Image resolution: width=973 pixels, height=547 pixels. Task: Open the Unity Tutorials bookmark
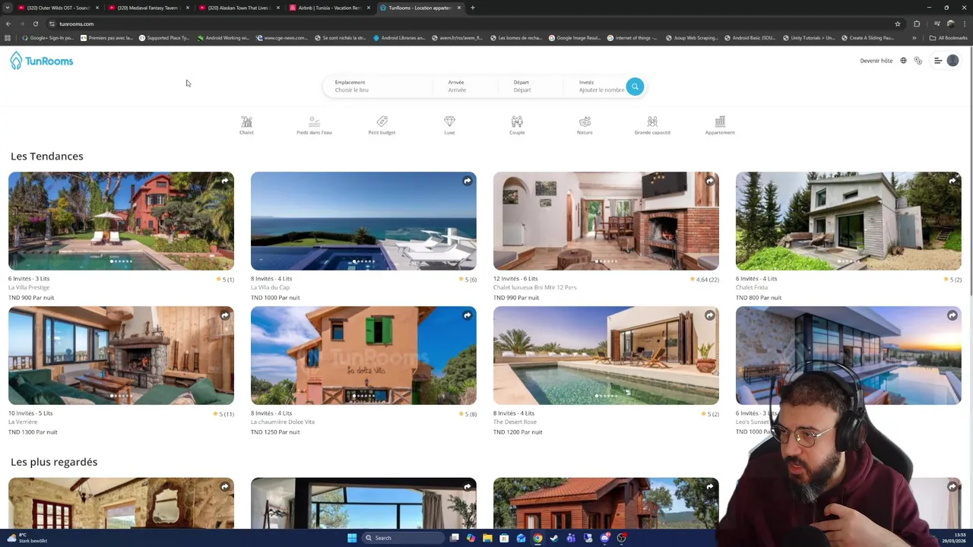(x=808, y=38)
